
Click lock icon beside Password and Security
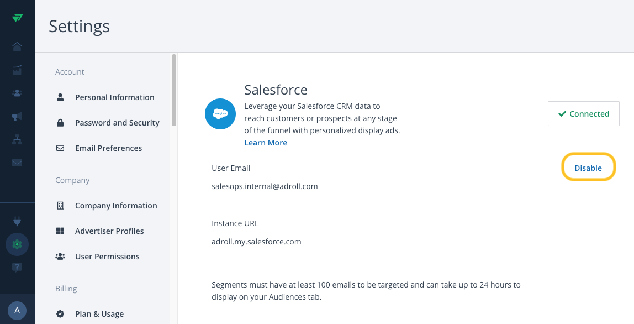(x=60, y=123)
